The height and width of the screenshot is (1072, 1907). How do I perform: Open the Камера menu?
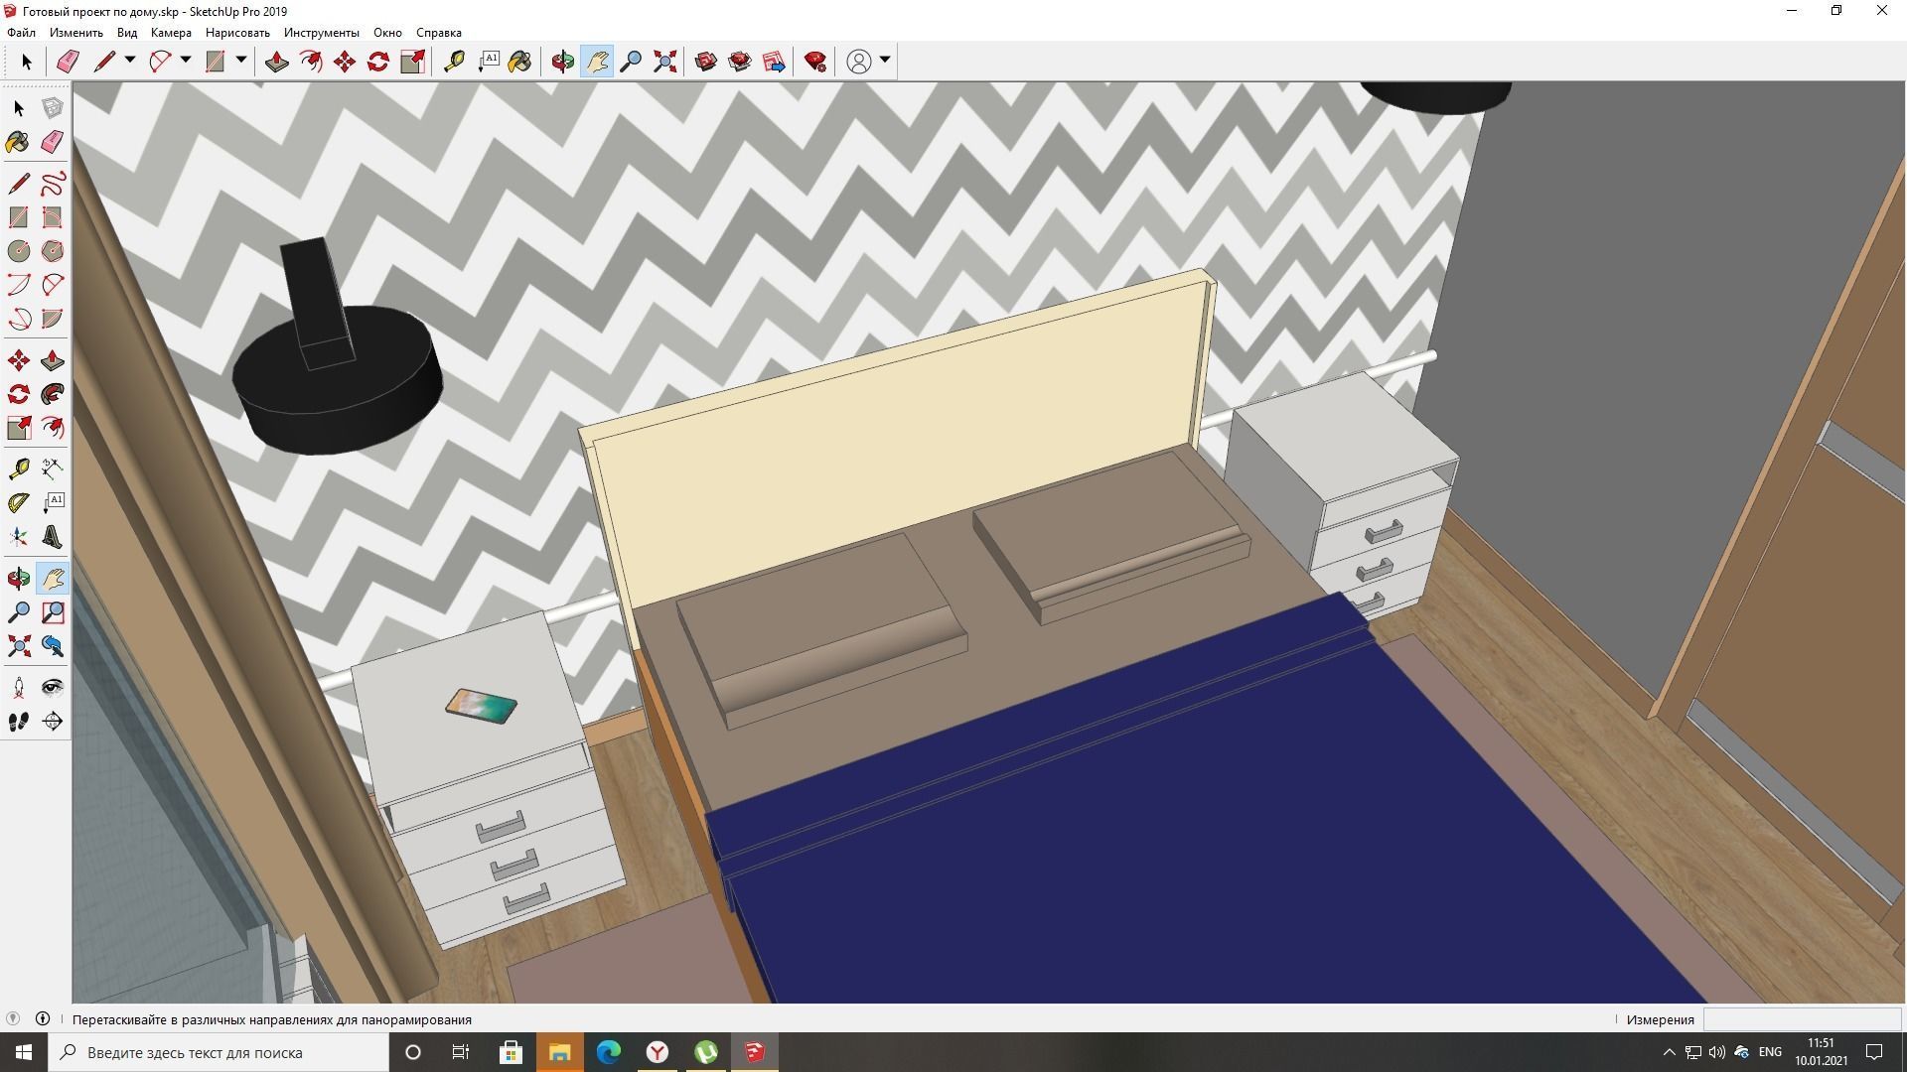(x=171, y=33)
